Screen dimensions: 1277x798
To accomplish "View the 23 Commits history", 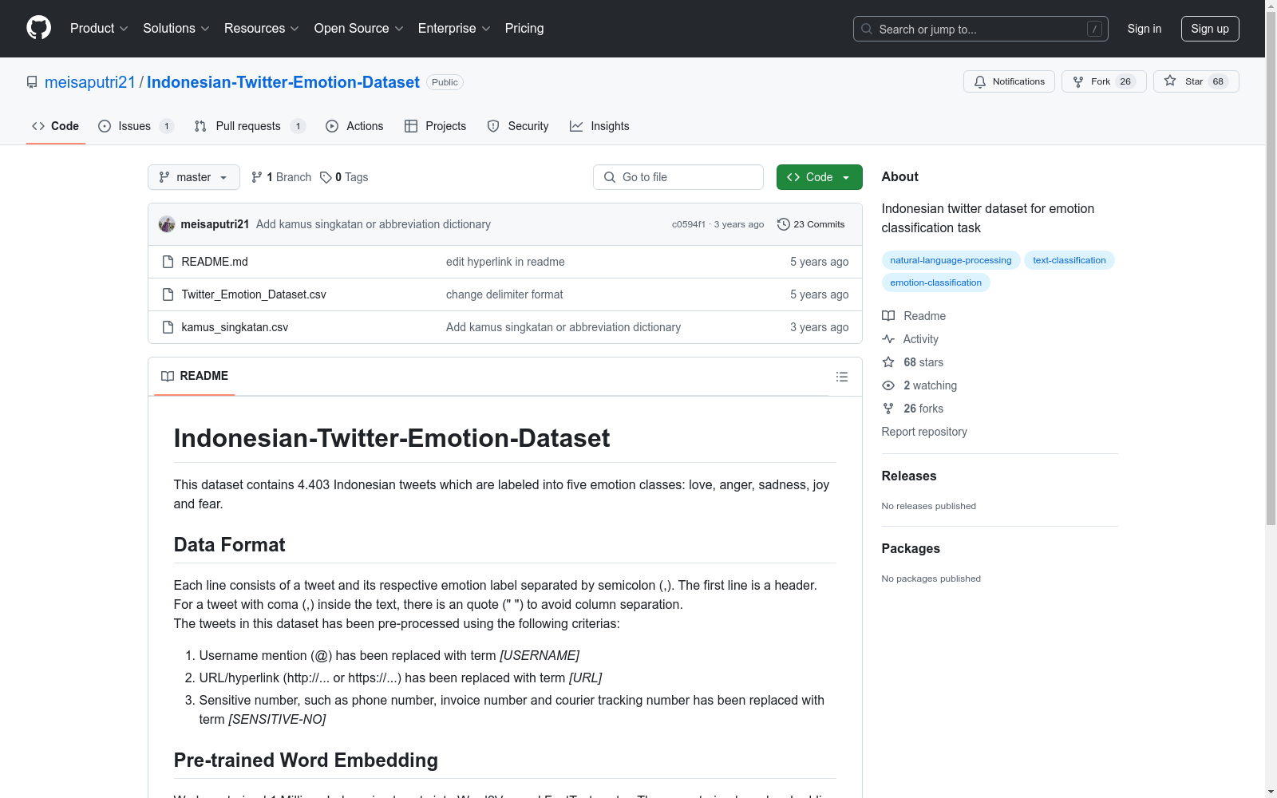I will pyautogui.click(x=811, y=224).
